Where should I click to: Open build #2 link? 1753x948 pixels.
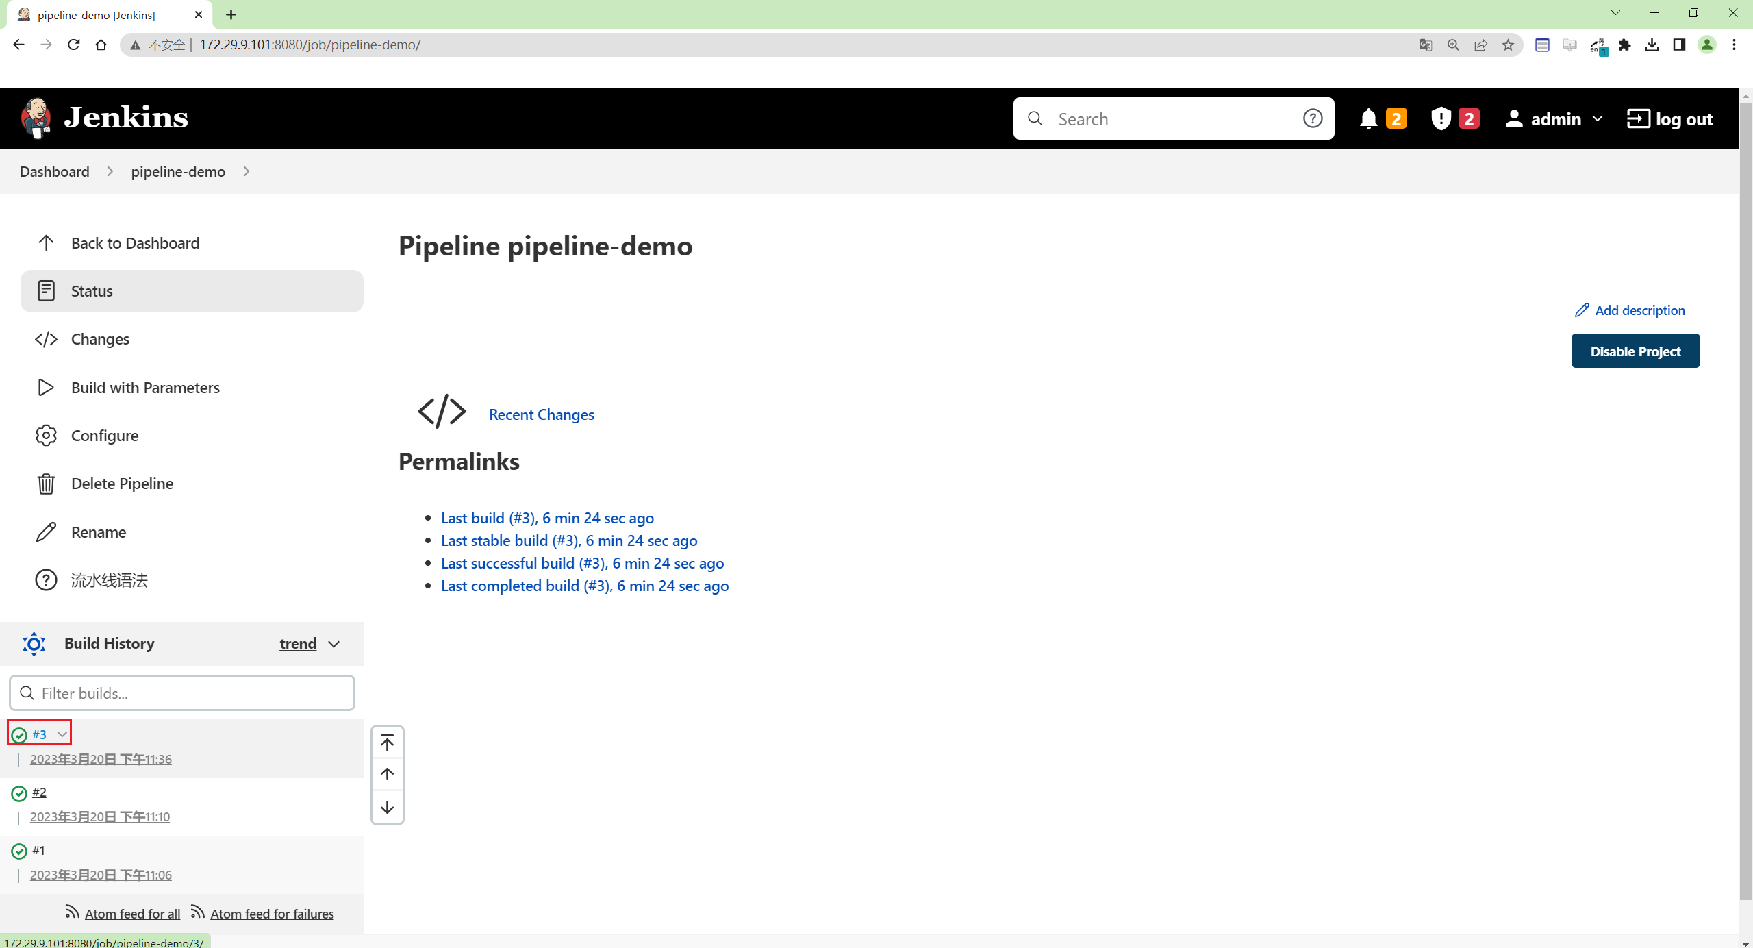pyautogui.click(x=39, y=792)
